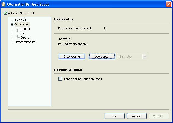173x123 pixels.
Task: Click the disabled Verkställ button
Action: 159,116
